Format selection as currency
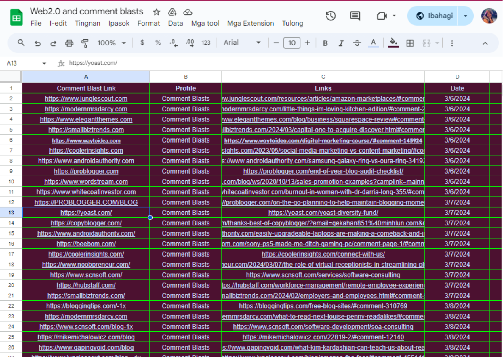Image resolution: width=503 pixels, height=357 pixels. 142,43
